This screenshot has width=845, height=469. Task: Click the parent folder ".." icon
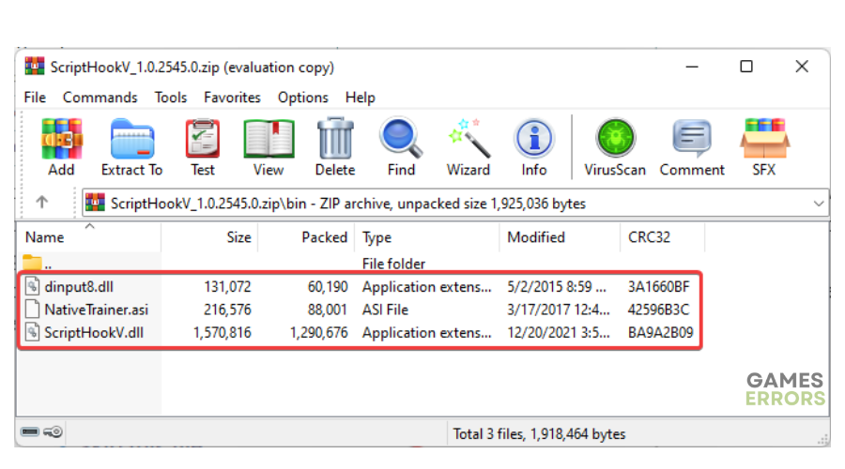coord(32,263)
